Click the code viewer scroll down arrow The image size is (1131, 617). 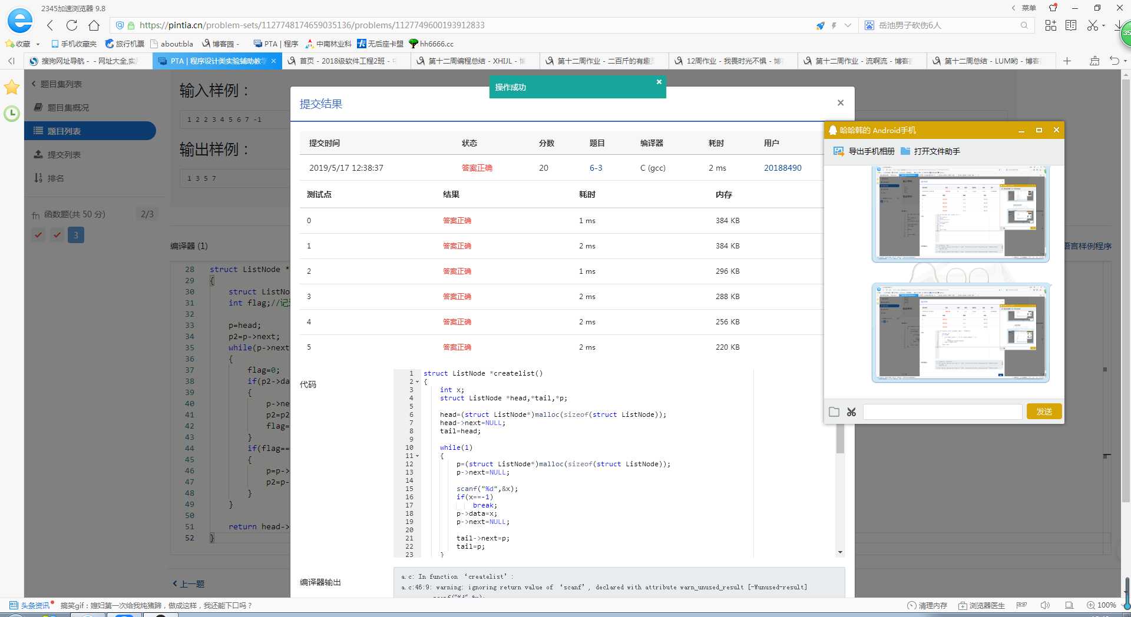[840, 552]
